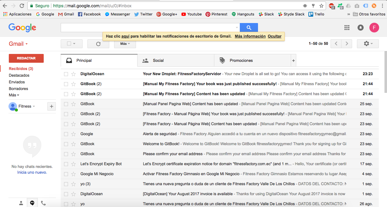Open the phone calls icon at bottom

point(43,203)
